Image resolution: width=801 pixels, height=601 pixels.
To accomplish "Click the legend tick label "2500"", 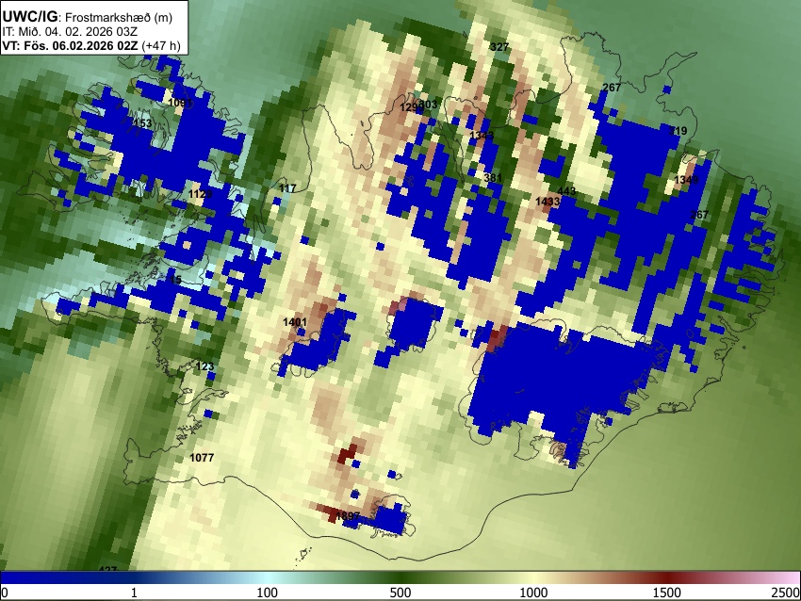I will (787, 593).
